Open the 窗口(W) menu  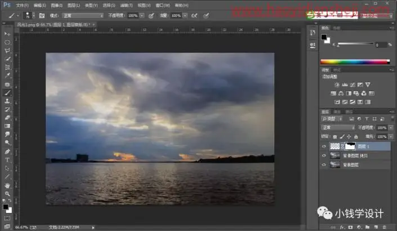tap(163, 5)
